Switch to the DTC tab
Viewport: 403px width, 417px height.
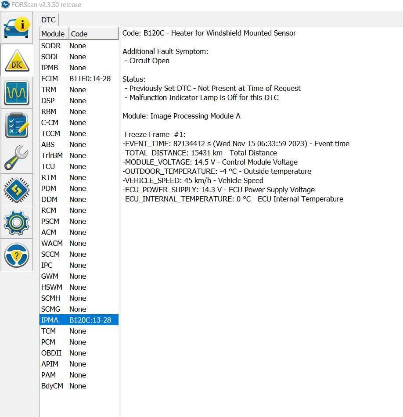pos(48,20)
